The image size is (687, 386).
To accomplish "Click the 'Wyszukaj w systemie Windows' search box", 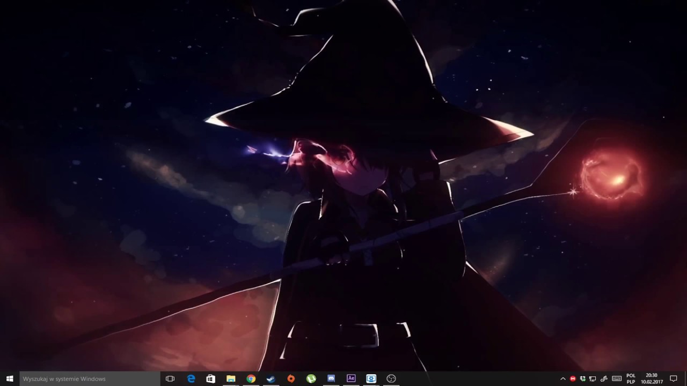I will point(90,378).
